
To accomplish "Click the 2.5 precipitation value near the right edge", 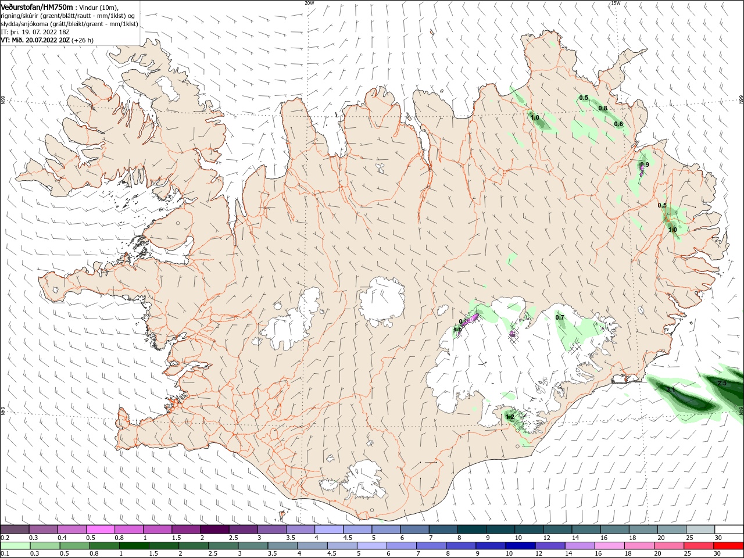I will (x=722, y=384).
